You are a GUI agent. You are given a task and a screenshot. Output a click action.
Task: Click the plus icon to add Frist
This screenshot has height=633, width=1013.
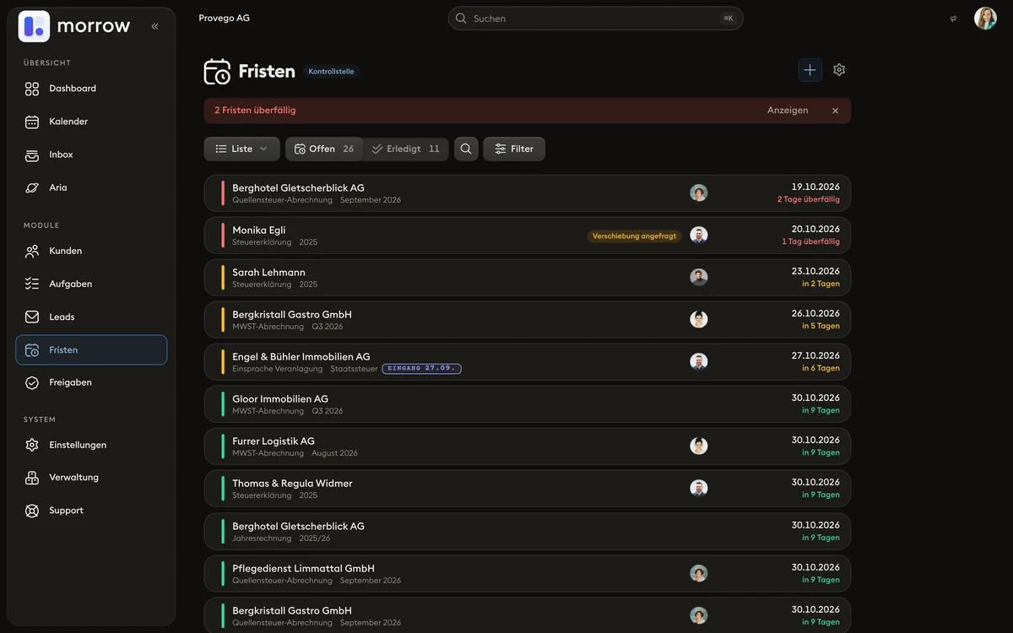click(810, 70)
